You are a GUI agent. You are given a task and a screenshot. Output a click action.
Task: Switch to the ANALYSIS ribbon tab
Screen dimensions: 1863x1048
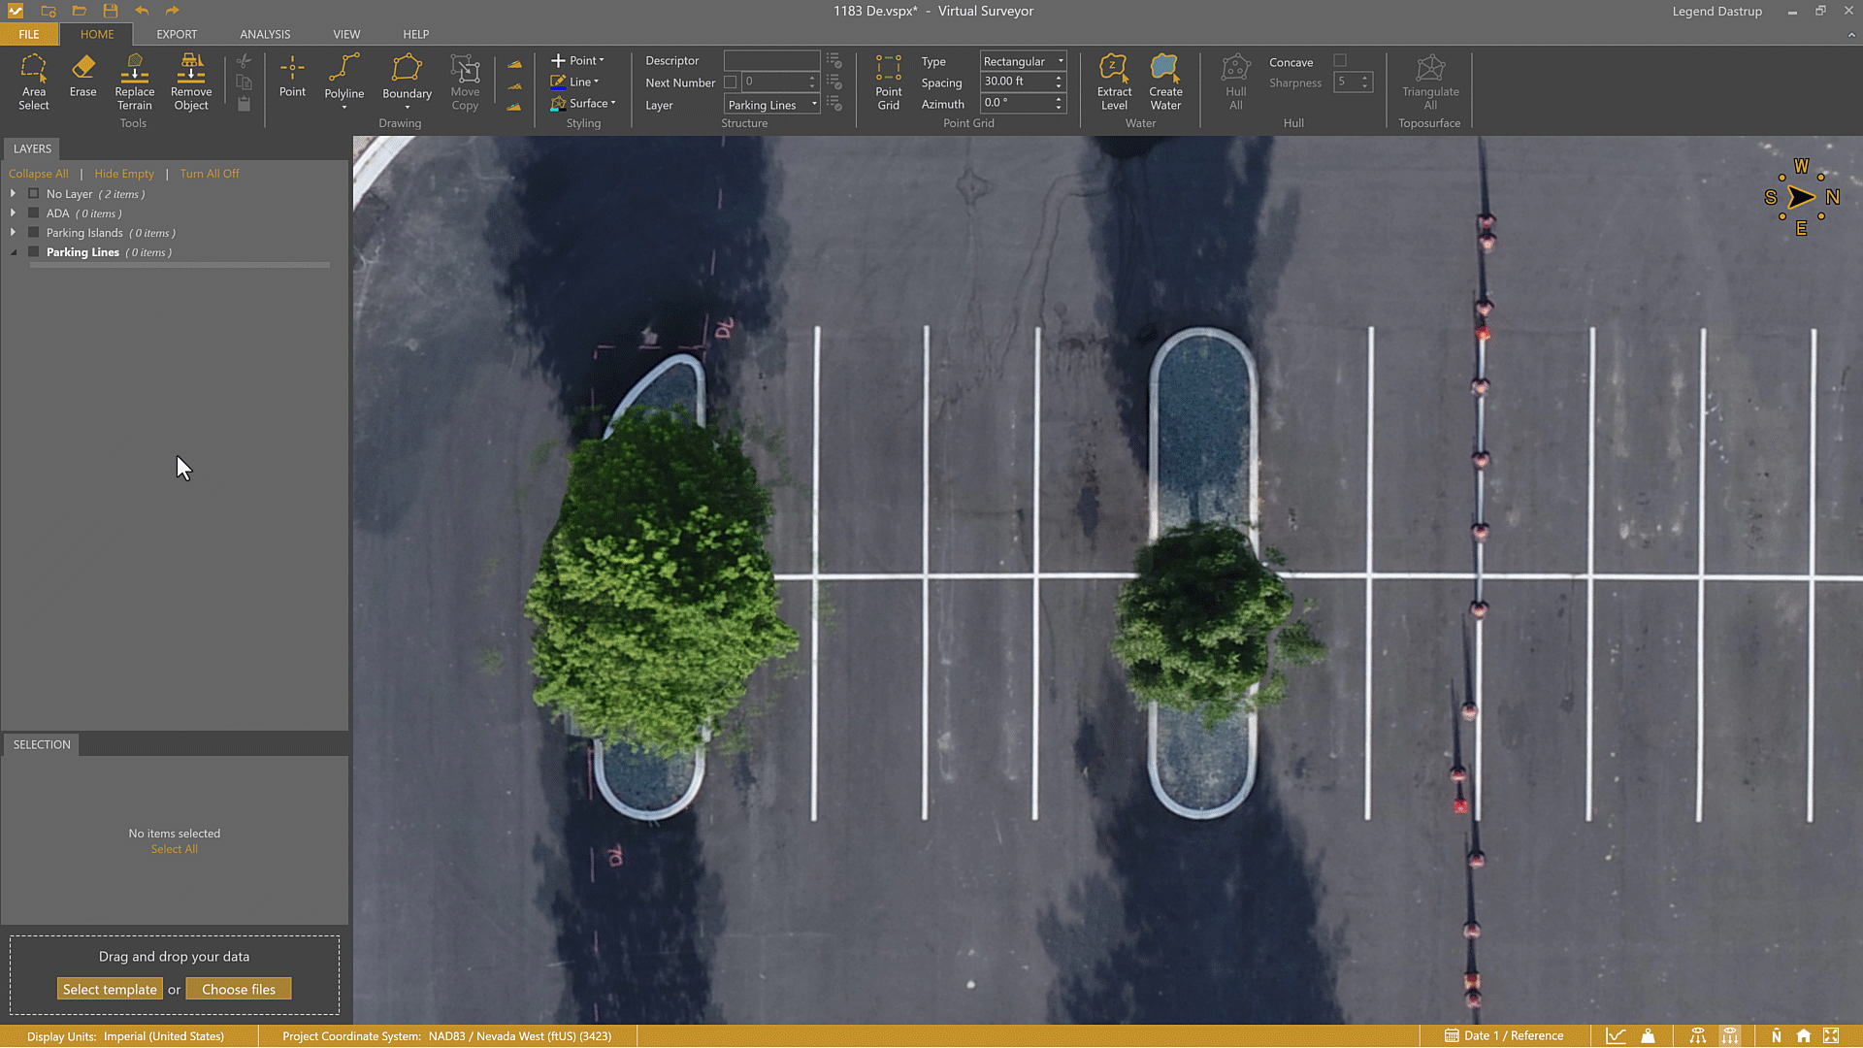point(265,34)
